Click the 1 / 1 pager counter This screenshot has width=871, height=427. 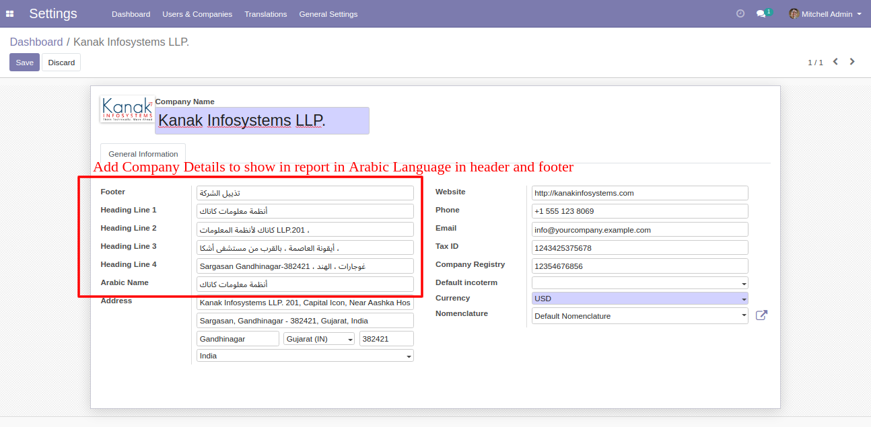[815, 63]
